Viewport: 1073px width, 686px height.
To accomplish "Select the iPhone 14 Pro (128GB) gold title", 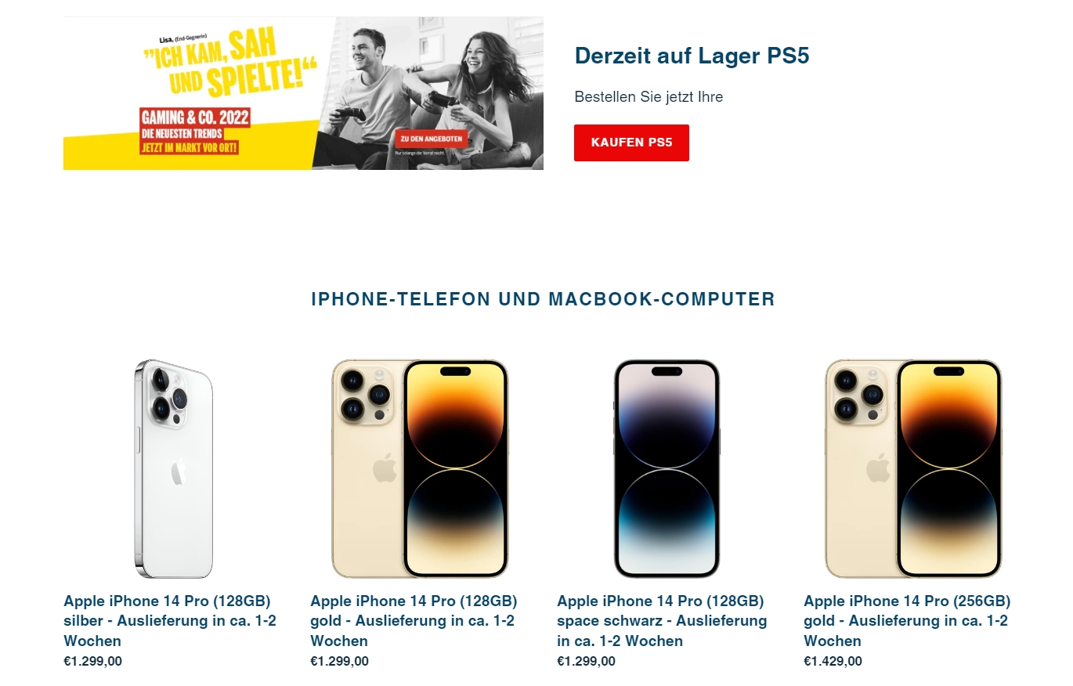I will click(x=414, y=621).
